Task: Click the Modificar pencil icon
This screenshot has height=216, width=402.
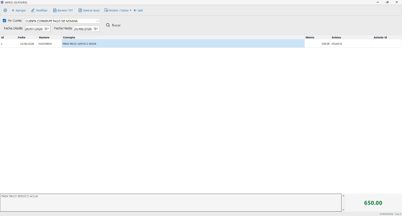Action: 33,11
